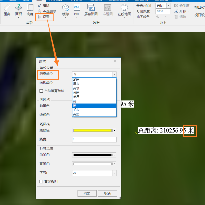The image size is (205, 205).
Task: Toggle 背景透明 checkbox
Action: click(41, 182)
